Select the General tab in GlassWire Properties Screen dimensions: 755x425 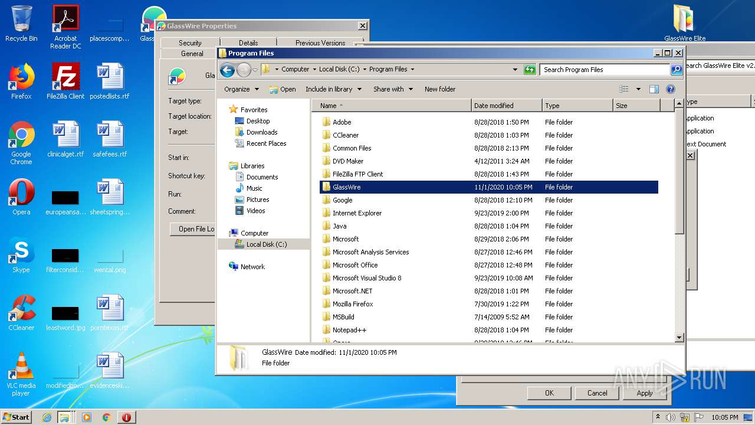[192, 53]
